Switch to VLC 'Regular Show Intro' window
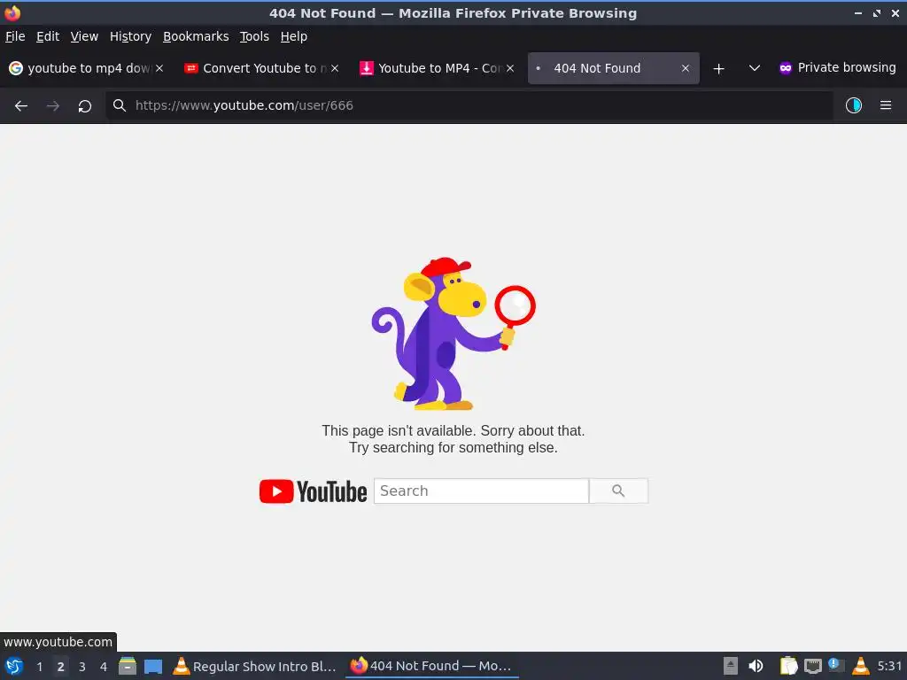The height and width of the screenshot is (680, 907). pyautogui.click(x=254, y=666)
